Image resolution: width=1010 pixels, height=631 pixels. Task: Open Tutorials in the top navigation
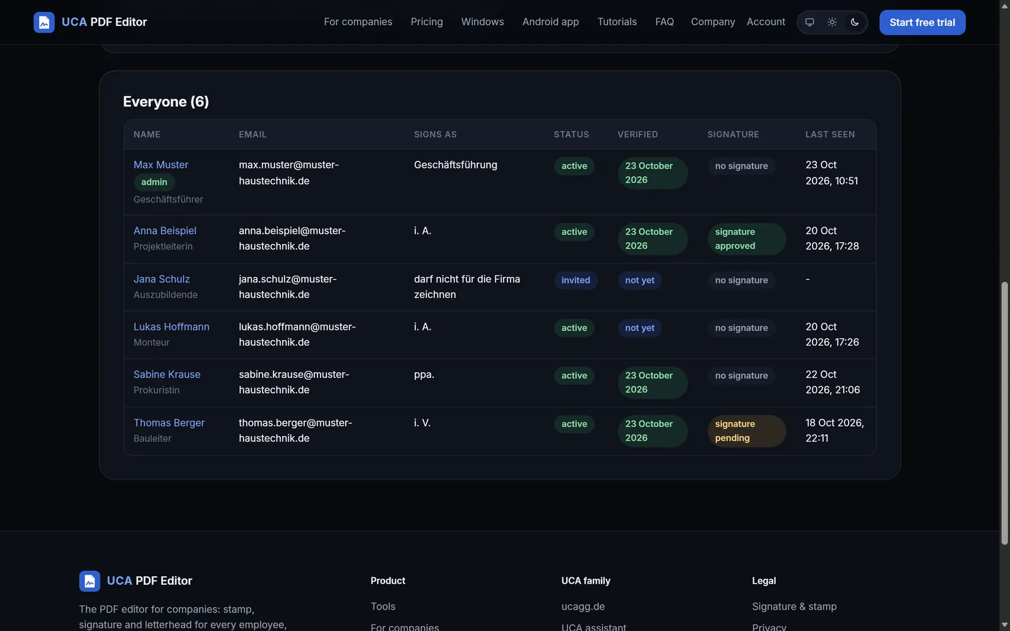point(617,22)
